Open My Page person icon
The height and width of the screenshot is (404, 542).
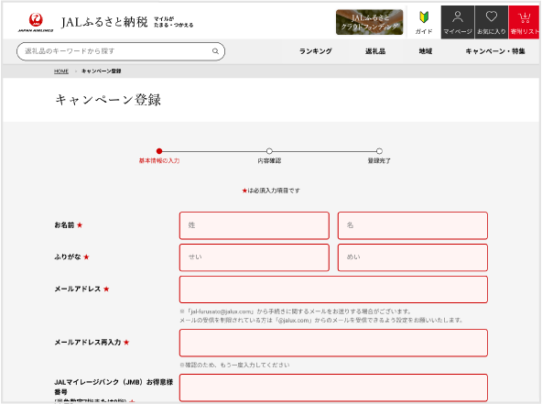[458, 22]
